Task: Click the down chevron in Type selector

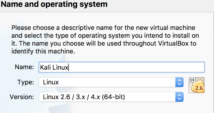Action: tap(179, 84)
